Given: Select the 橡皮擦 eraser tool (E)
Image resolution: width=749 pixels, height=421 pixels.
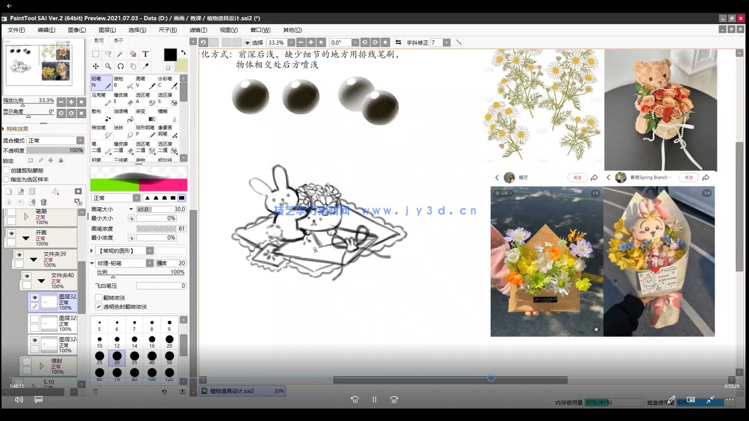Looking at the screenshot, I should point(123,99).
